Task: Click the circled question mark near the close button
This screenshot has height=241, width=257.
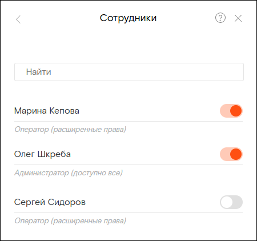Action: 220,18
